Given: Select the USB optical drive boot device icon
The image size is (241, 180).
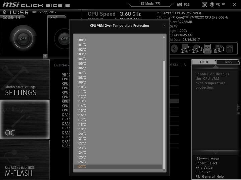Looking at the screenshot, I should [x=196, y=49].
